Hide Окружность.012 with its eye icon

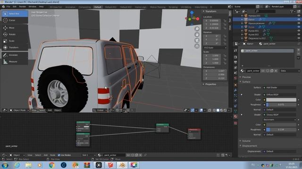[299, 38]
